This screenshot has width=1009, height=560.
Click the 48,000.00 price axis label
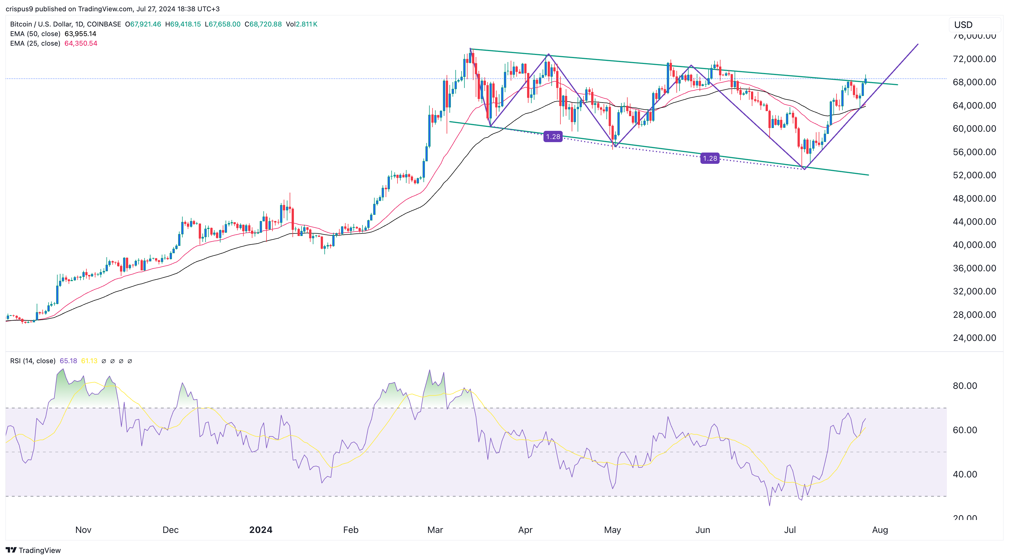(974, 199)
